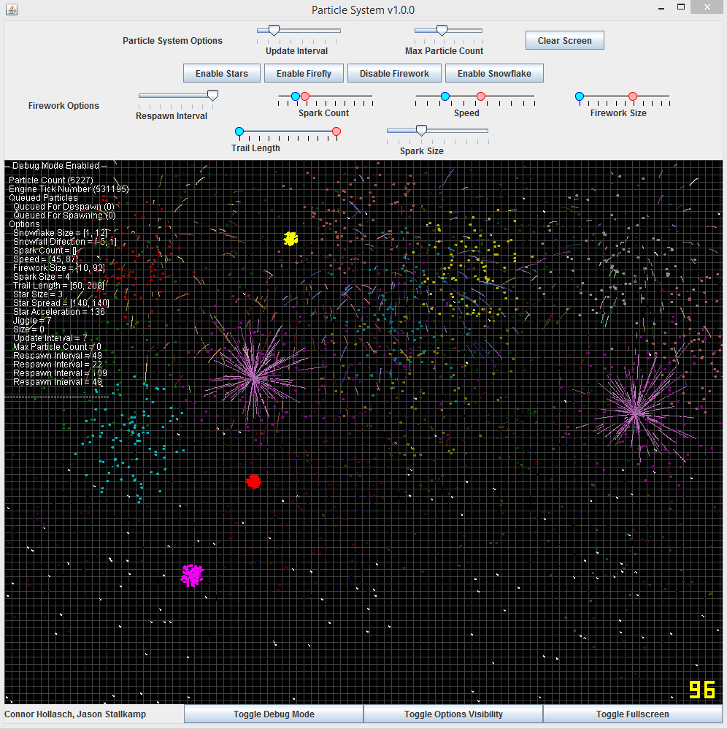Click the Firework Options label
The image size is (727, 729).
coord(64,105)
